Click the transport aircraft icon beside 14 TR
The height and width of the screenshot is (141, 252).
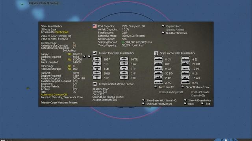tap(124, 59)
